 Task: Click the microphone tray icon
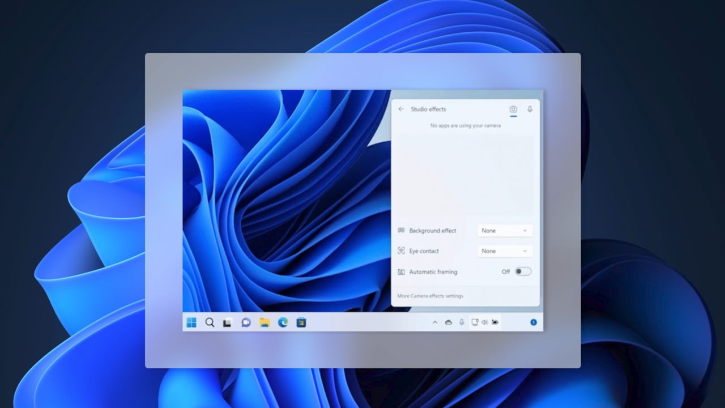462,322
